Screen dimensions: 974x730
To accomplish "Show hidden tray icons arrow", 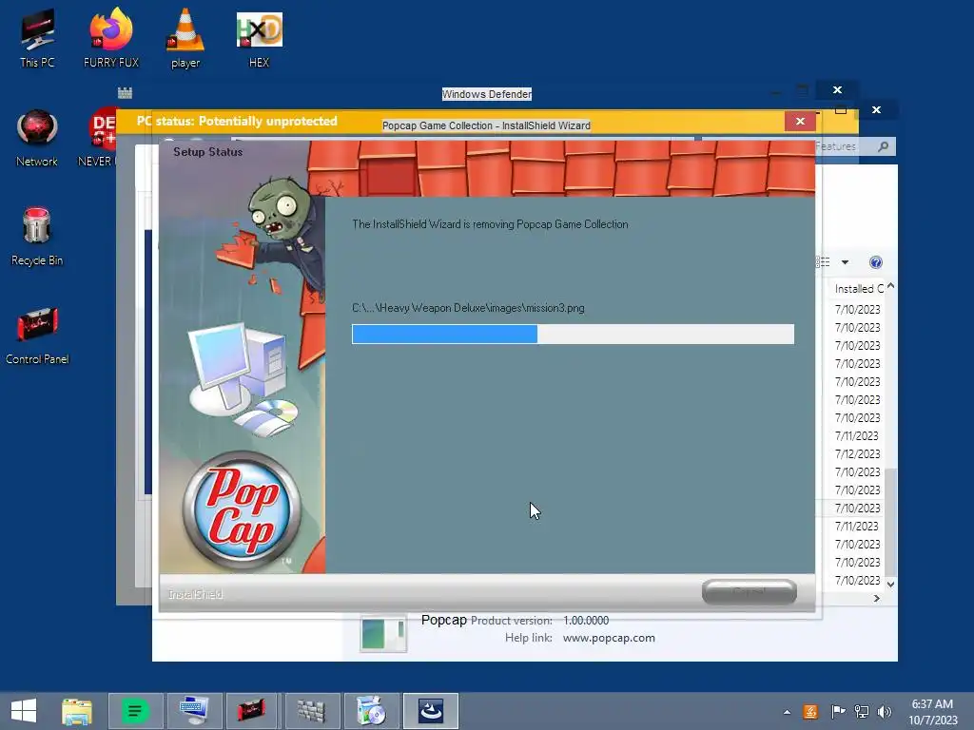I will click(787, 712).
